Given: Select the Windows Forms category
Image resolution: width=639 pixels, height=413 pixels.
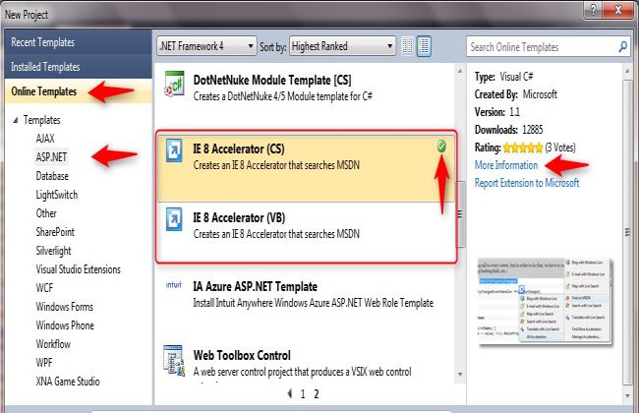Looking at the screenshot, I should (x=64, y=307).
